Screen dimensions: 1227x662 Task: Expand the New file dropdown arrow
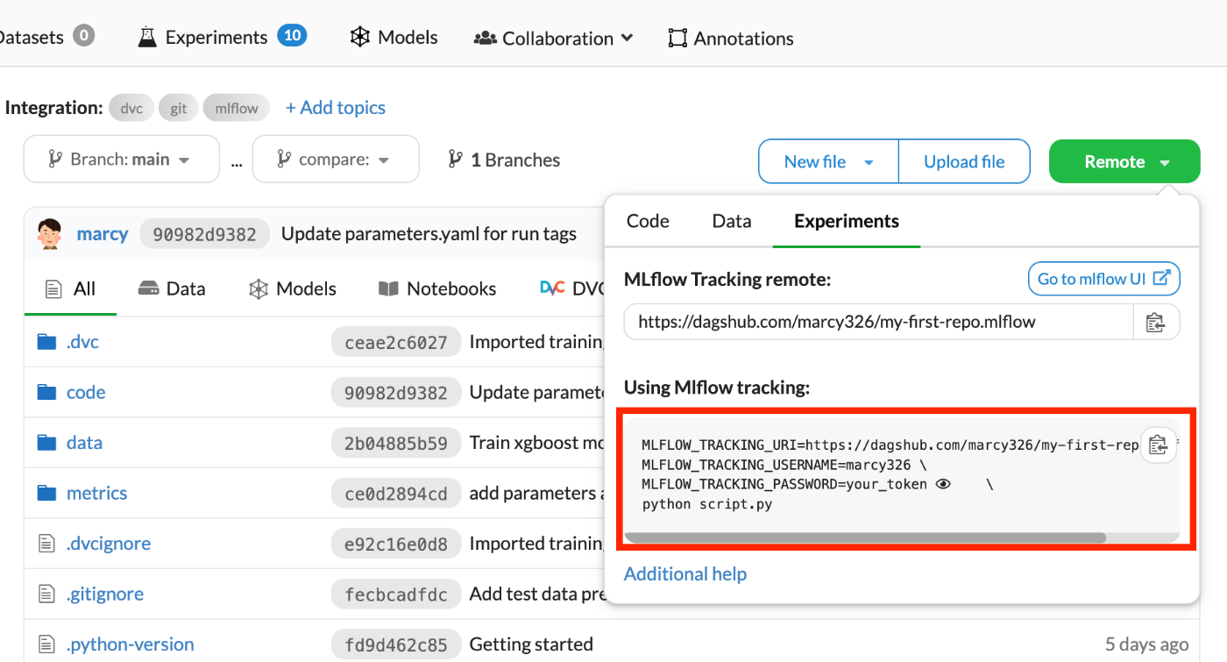(869, 162)
